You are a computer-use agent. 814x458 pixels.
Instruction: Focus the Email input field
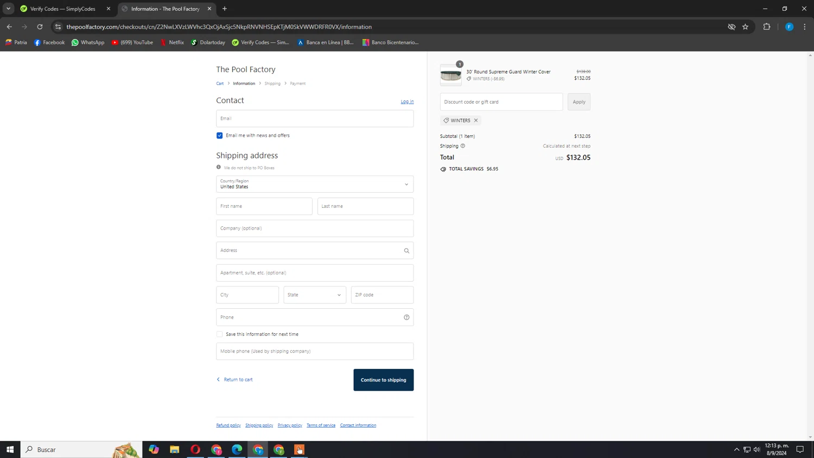tap(315, 118)
